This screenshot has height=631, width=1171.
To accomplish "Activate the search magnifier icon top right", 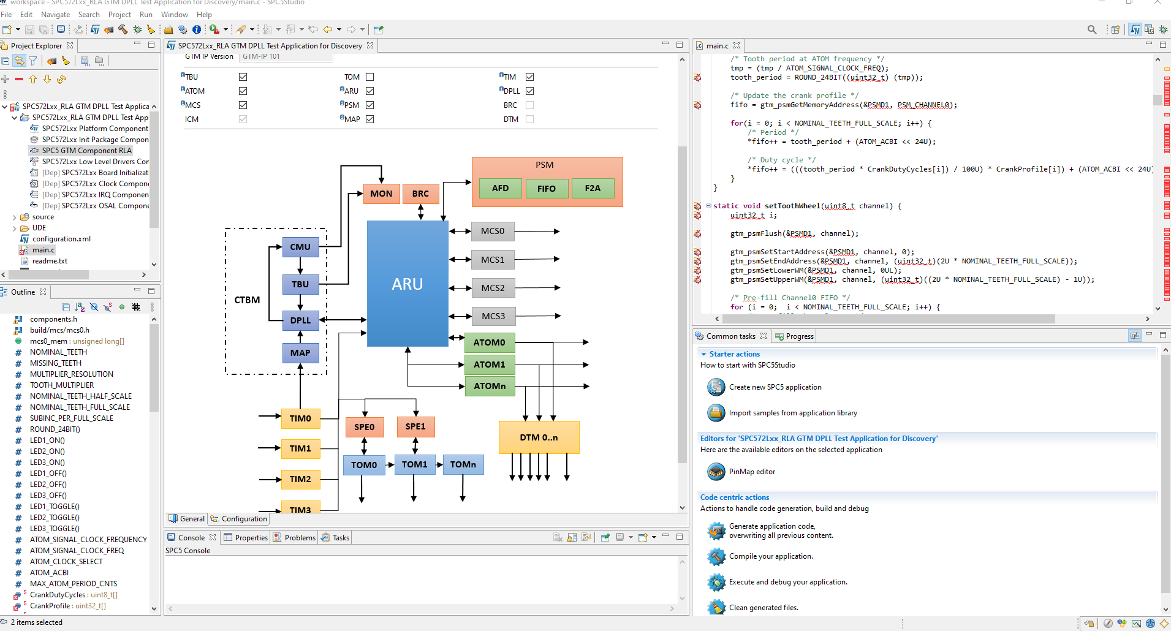I will pyautogui.click(x=1091, y=29).
